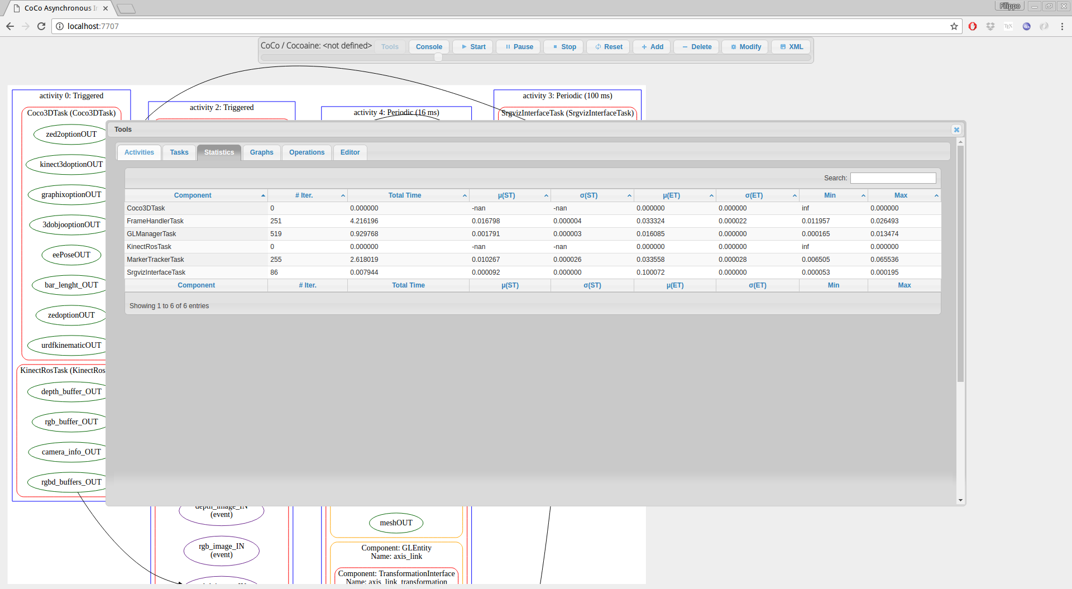1072x589 pixels.
Task: Click the Add button
Action: coord(652,47)
